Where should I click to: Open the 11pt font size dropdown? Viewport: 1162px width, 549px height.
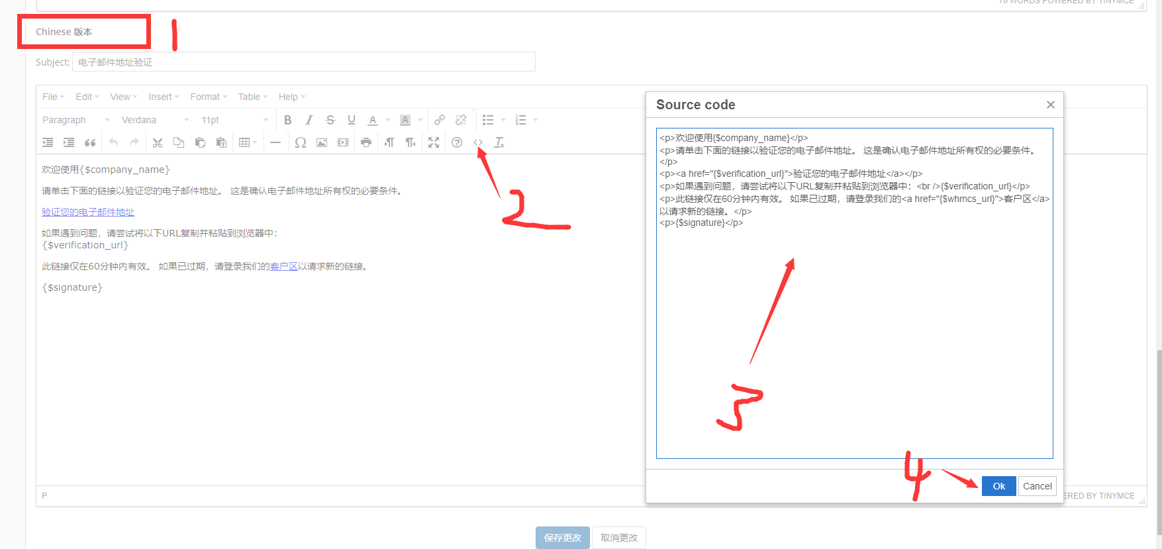point(234,120)
